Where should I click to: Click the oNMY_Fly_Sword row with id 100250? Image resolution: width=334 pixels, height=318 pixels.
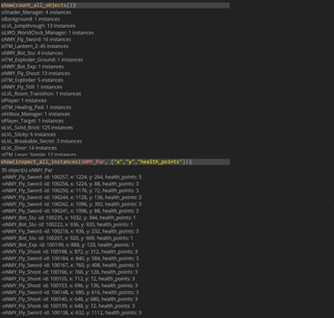pyautogui.click(x=70, y=191)
